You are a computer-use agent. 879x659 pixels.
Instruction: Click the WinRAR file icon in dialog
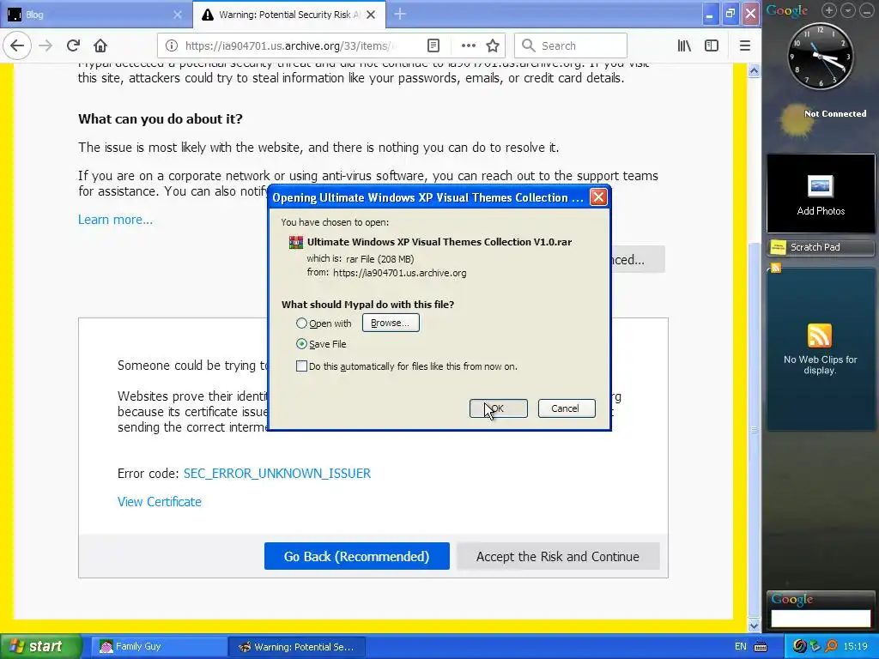pyautogui.click(x=296, y=242)
